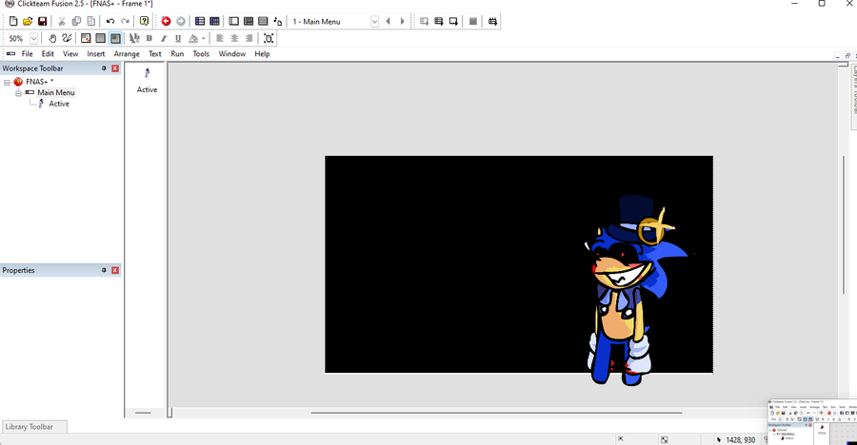Align text center

click(234, 38)
